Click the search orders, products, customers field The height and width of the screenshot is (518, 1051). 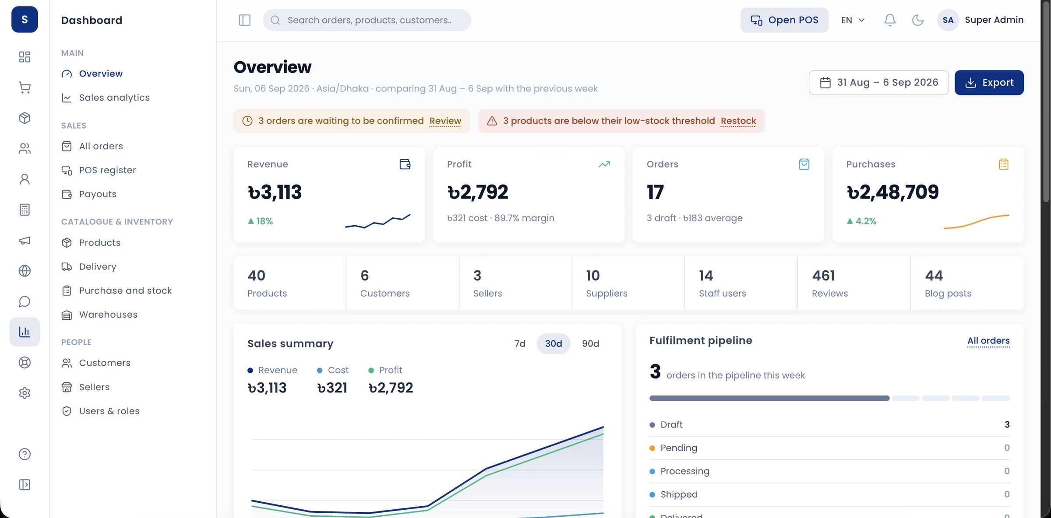click(x=367, y=20)
